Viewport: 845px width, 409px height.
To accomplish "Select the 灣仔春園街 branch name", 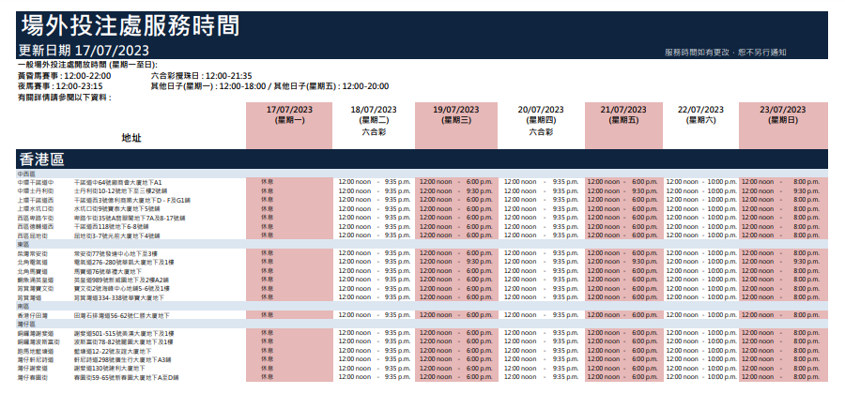I will (34, 377).
